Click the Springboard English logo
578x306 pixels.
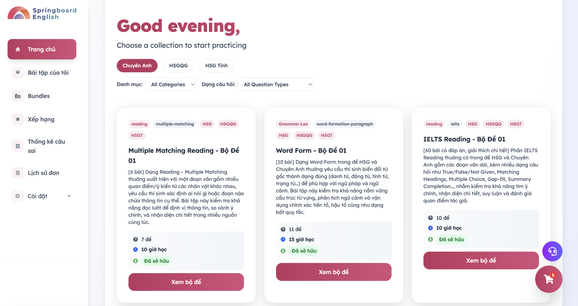click(42, 13)
